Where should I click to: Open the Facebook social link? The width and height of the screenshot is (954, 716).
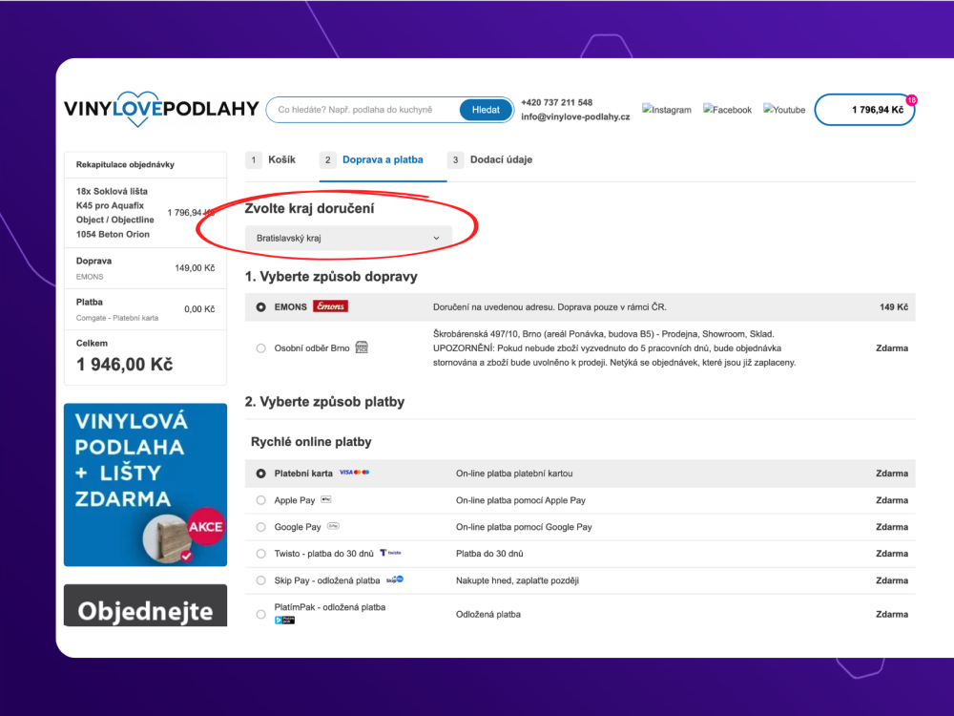[727, 110]
